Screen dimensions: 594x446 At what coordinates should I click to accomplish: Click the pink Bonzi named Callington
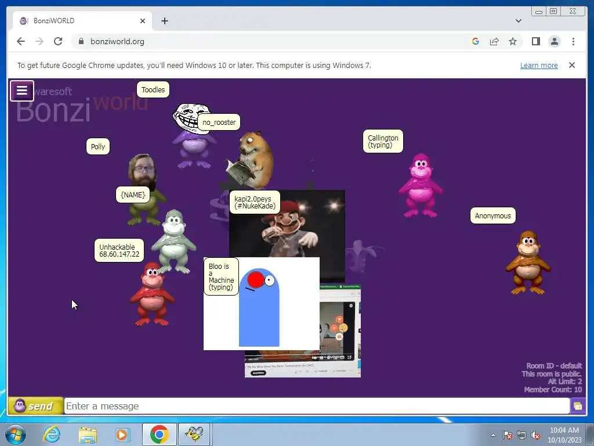click(x=421, y=186)
